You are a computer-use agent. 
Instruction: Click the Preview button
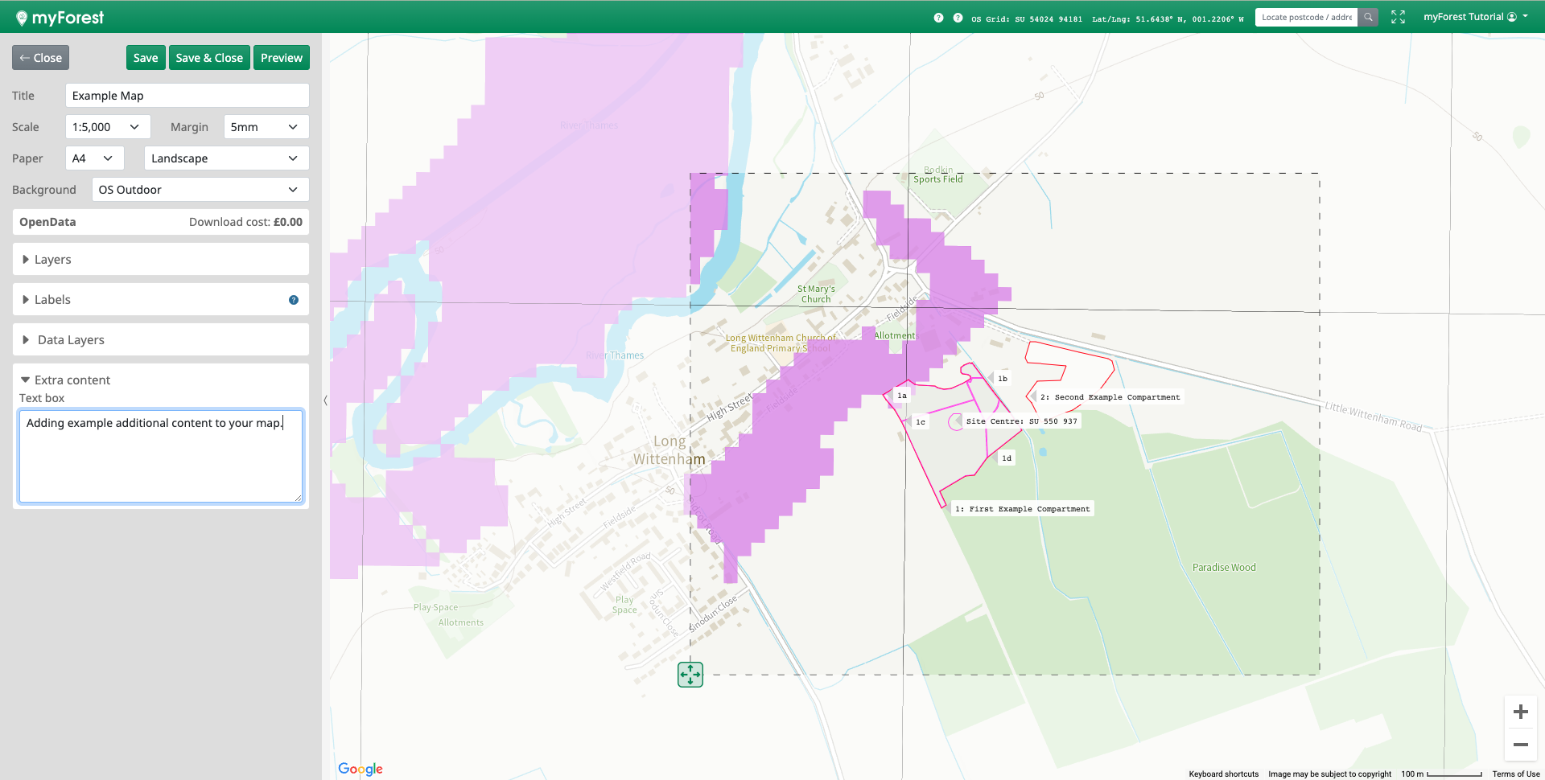click(281, 58)
